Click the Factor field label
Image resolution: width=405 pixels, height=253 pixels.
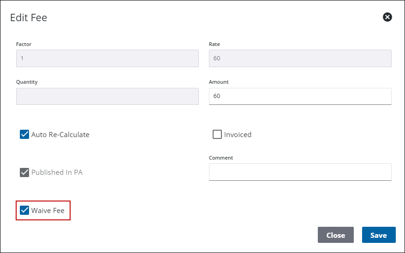[24, 44]
